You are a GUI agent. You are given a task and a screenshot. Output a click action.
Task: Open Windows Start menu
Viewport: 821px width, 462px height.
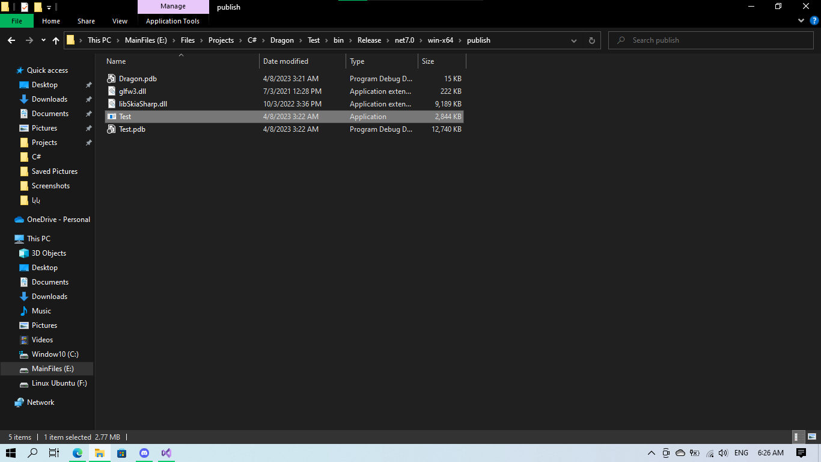[x=11, y=453]
